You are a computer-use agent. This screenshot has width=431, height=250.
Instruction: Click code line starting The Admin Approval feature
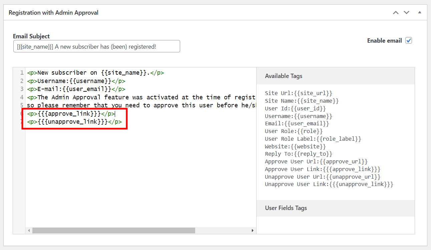[141, 97]
